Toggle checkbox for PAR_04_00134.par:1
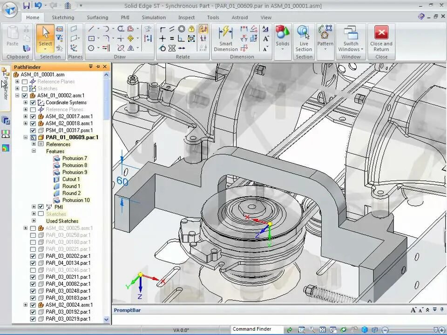 (33, 263)
